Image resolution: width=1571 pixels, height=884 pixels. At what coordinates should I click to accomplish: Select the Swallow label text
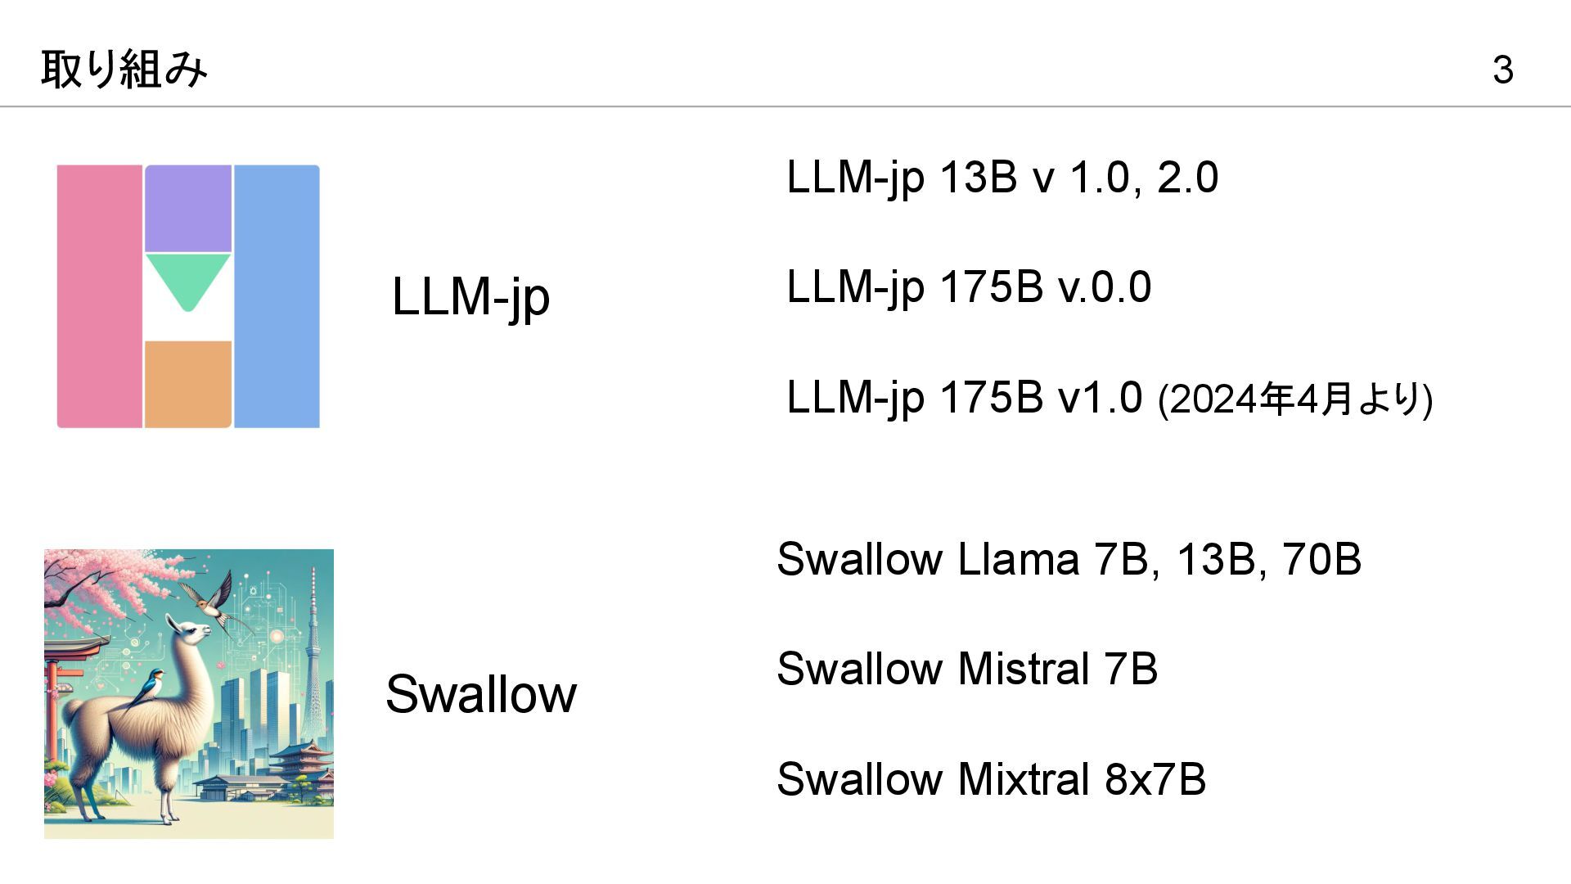click(481, 694)
